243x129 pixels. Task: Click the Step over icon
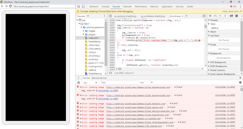click(215, 16)
